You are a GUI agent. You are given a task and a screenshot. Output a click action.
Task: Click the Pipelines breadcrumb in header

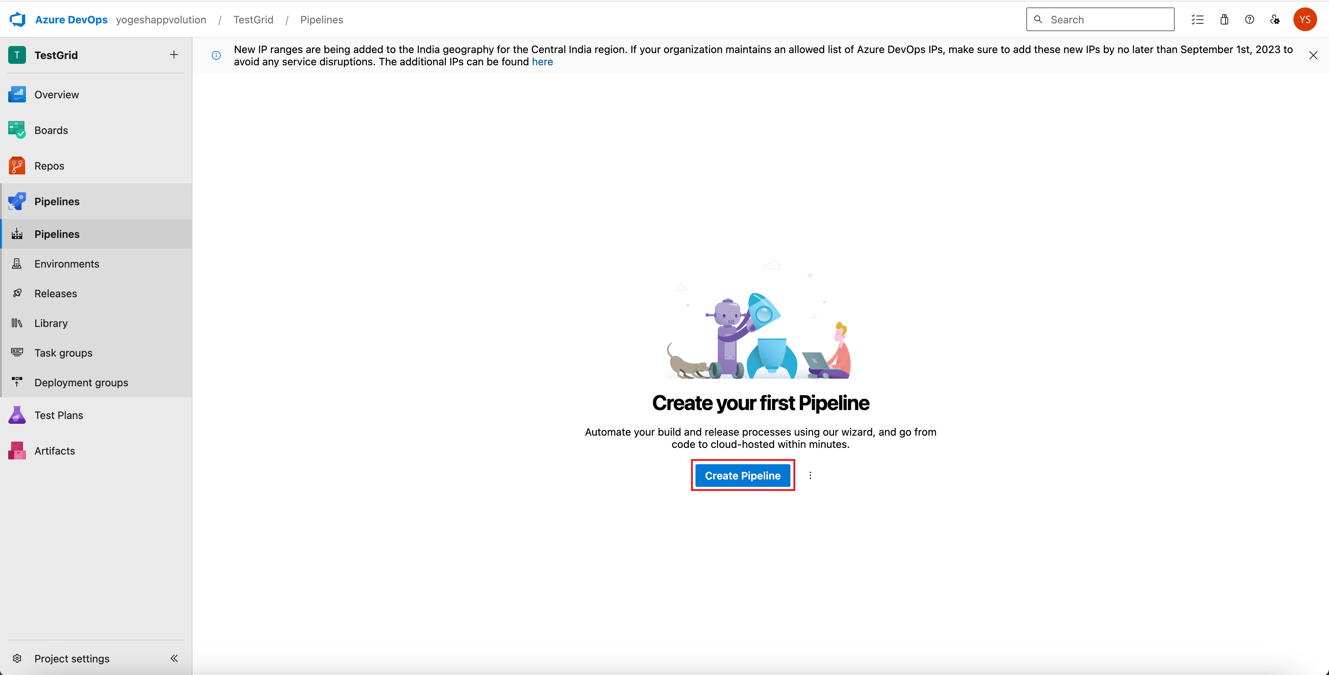click(322, 20)
